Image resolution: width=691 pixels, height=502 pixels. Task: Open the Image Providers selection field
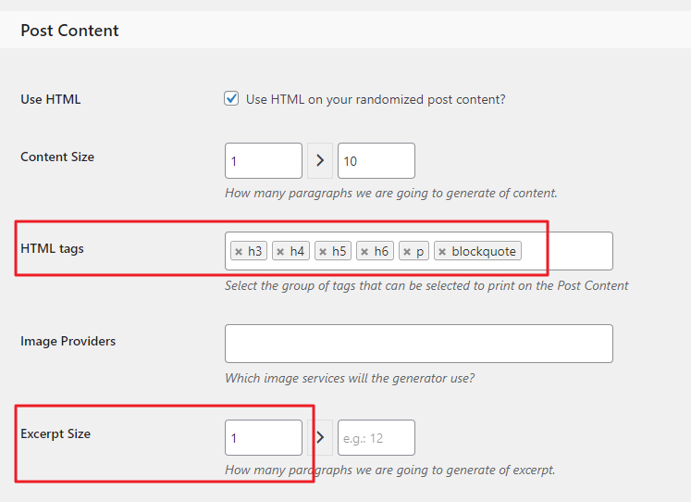tap(418, 344)
